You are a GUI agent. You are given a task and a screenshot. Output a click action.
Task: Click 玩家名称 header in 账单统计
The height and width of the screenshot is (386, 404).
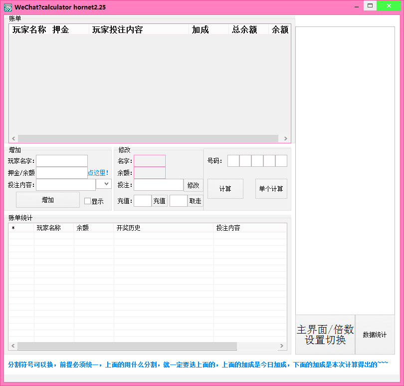(x=54, y=228)
